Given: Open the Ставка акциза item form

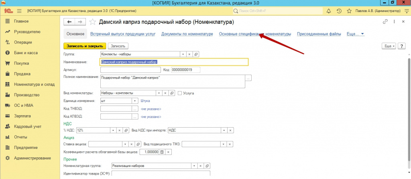Looking at the screenshot, I should [138, 144].
